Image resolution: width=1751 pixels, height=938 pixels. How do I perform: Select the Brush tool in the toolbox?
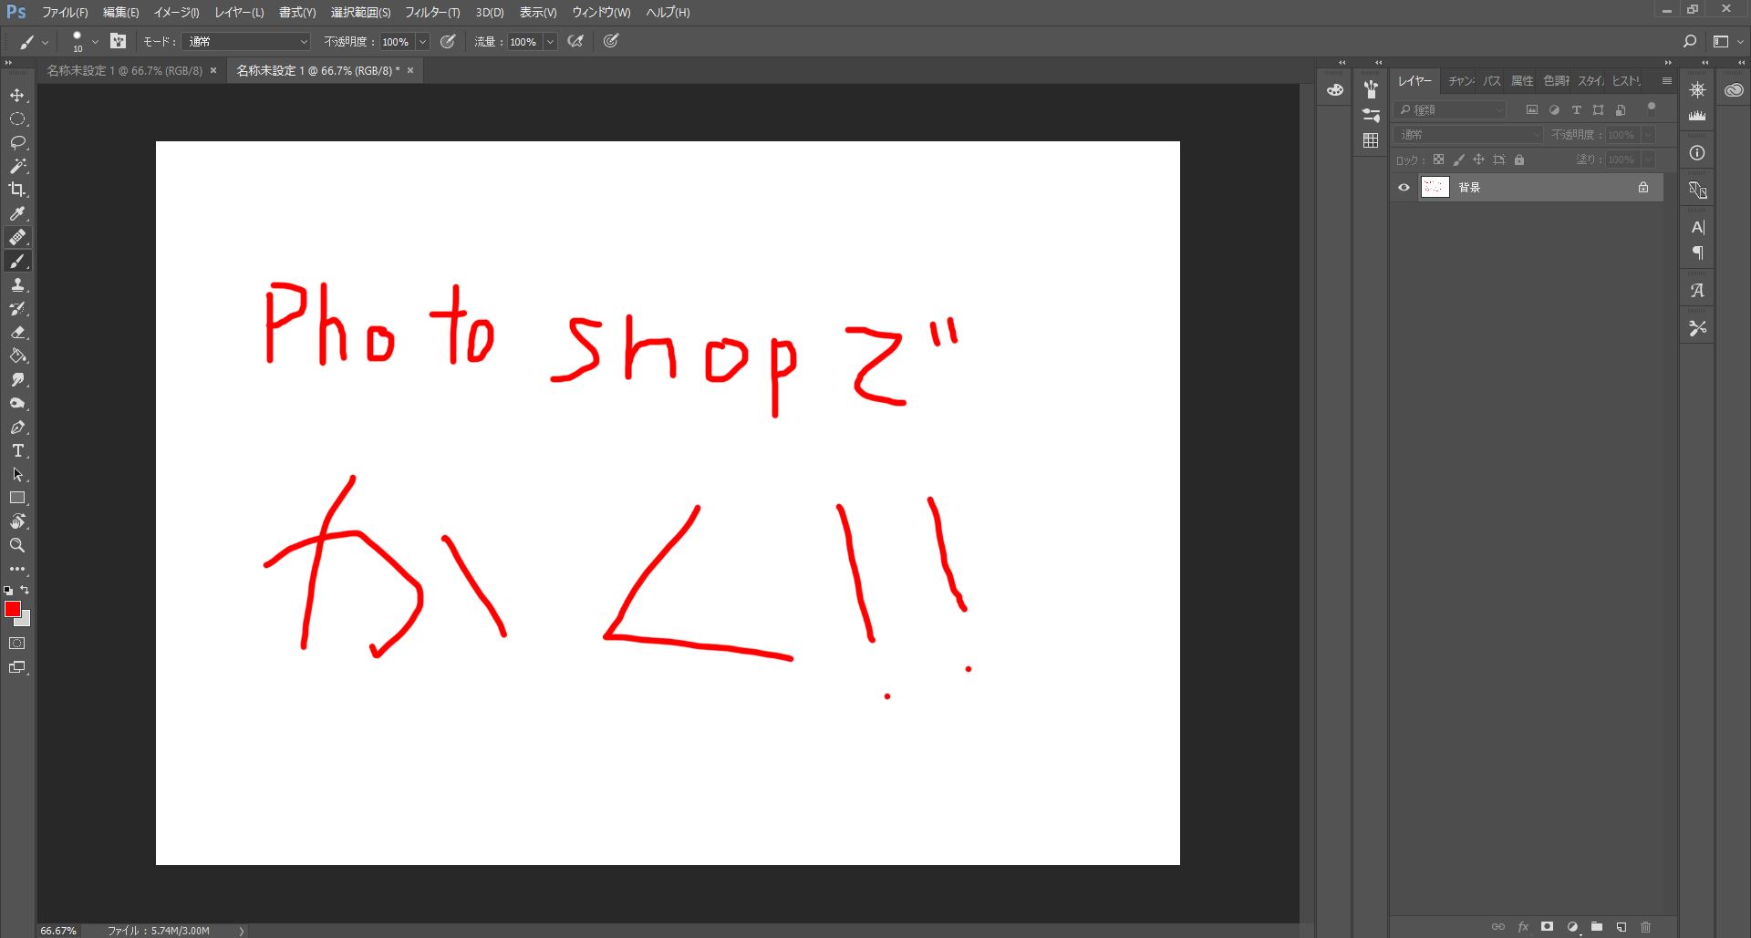[x=17, y=262]
